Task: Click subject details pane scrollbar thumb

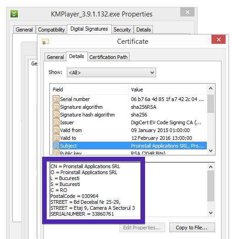Action: pos(211,186)
